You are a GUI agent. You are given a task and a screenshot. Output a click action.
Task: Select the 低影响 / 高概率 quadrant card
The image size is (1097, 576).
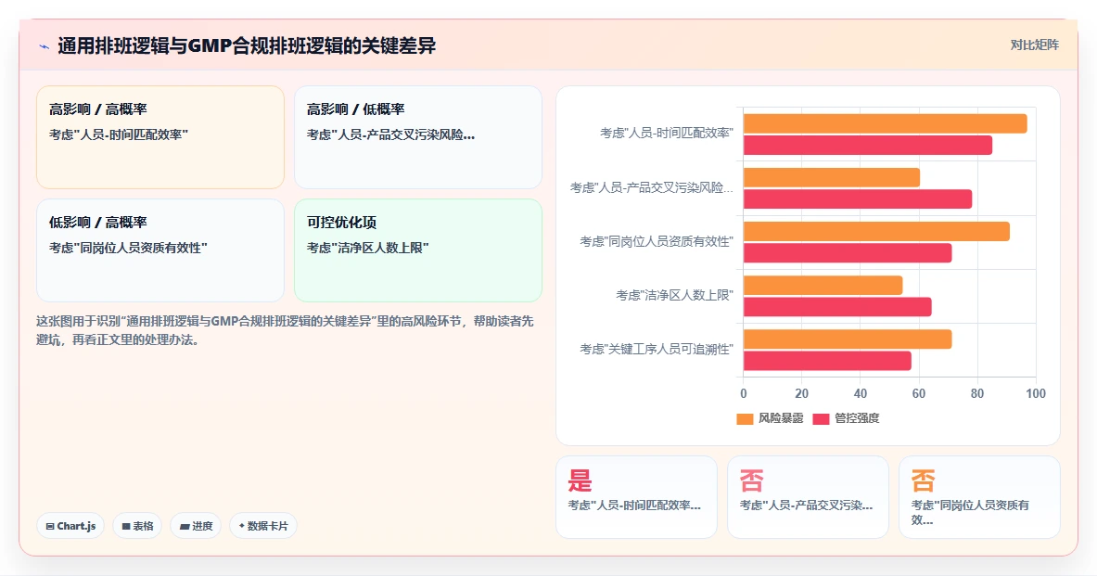click(x=160, y=250)
